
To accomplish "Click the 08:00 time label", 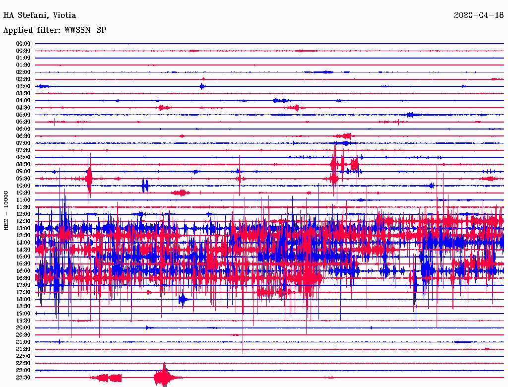I will coord(23,157).
